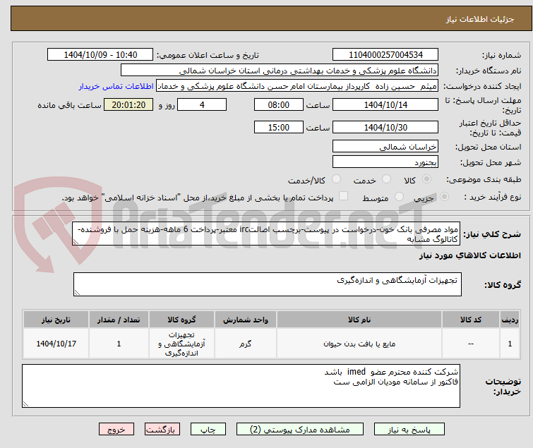Select the کالا radio button
The width and height of the screenshot is (533, 448).
pos(426,179)
